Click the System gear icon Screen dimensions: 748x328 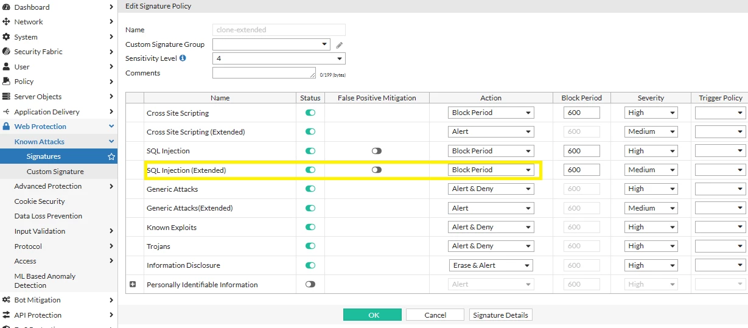(x=6, y=37)
